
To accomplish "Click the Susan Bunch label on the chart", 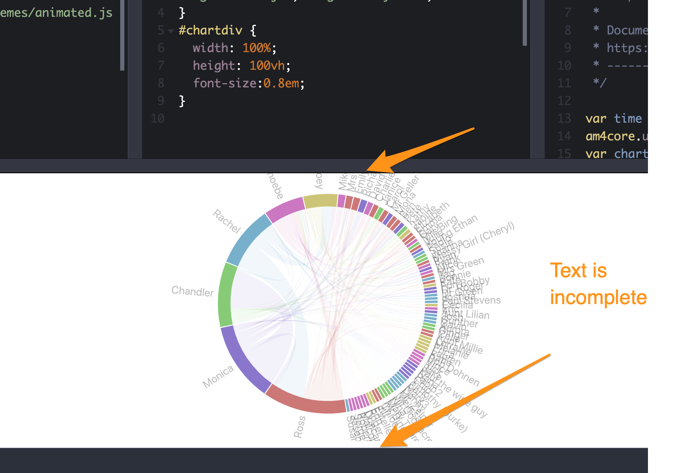I will (351, 426).
